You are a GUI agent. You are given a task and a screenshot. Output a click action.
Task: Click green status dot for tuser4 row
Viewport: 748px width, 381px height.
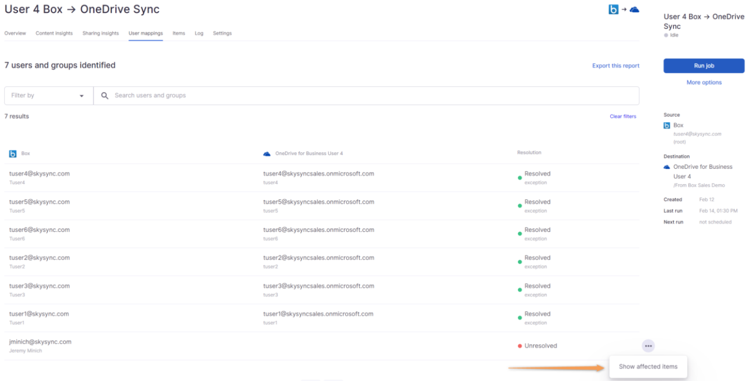point(520,178)
